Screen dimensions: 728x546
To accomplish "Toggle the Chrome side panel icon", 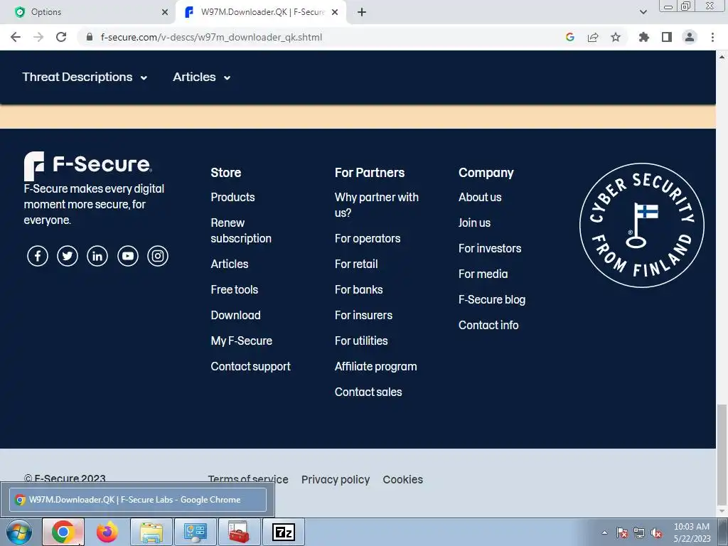I will [667, 37].
